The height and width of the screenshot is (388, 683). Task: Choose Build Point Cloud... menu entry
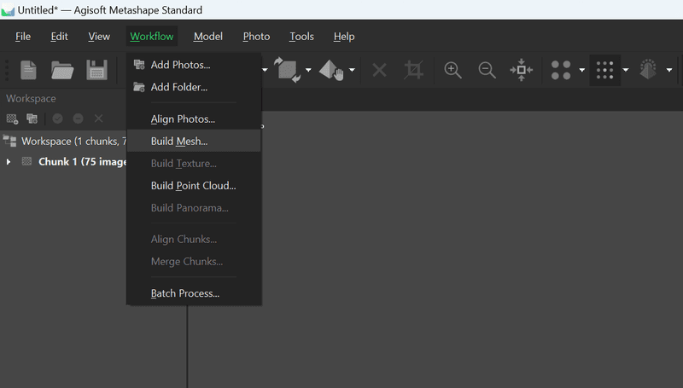[x=195, y=186]
